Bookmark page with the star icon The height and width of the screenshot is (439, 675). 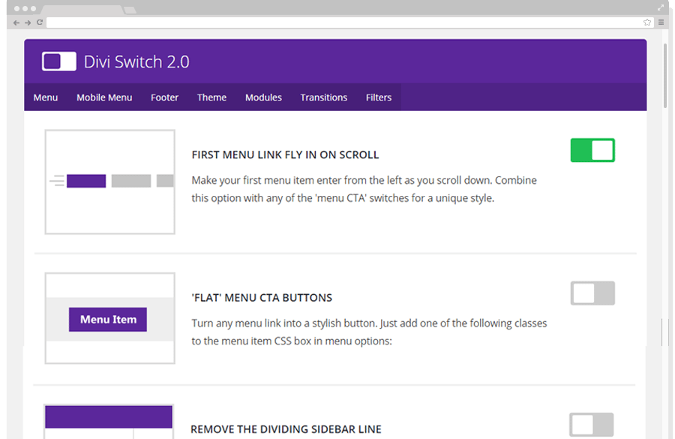[647, 22]
